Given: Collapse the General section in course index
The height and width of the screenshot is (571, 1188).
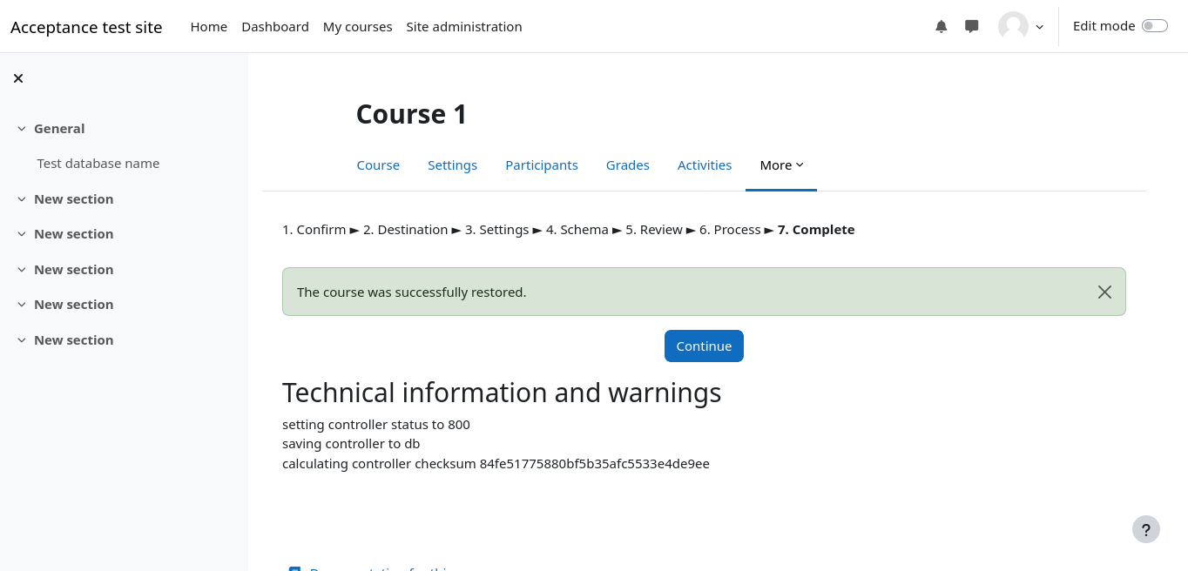Looking at the screenshot, I should pyautogui.click(x=22, y=129).
